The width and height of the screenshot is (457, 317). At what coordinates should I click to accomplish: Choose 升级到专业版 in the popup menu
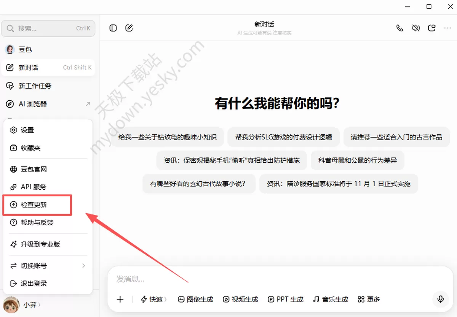(x=48, y=244)
